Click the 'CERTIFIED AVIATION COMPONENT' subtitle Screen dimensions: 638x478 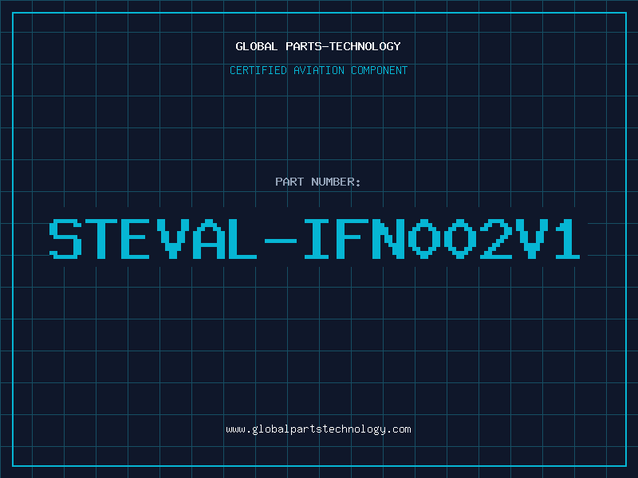point(318,70)
